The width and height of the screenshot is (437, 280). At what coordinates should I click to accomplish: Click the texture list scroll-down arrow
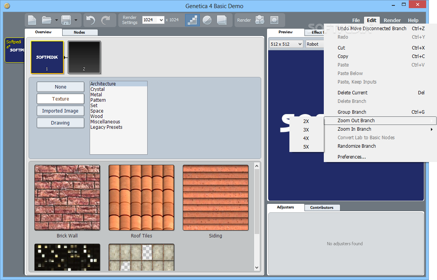257,268
